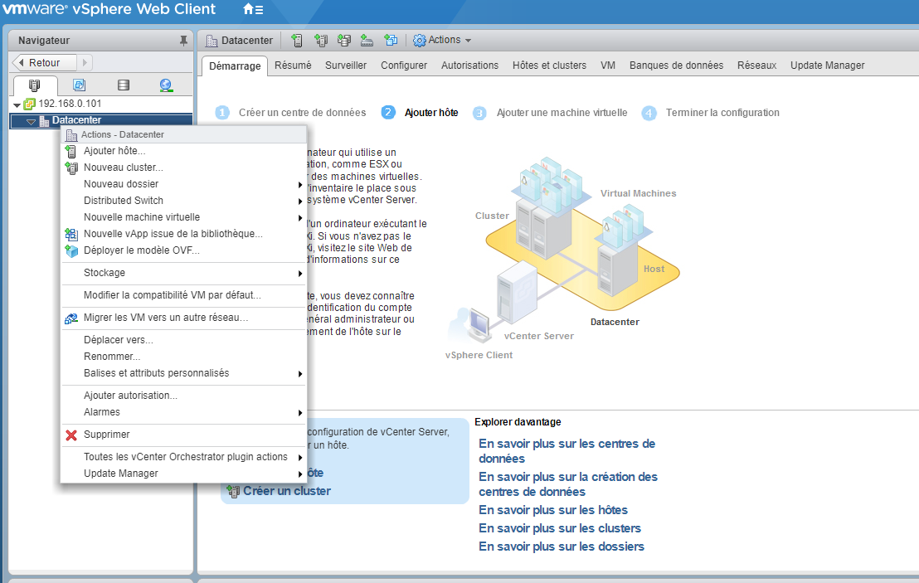Screen dimensions: 919x583
Task: Open En savoir plus sur les dossiers
Action: (562, 547)
